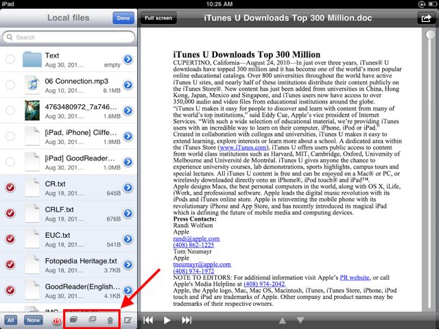Open details arrow for CRLF.txt

point(128,213)
